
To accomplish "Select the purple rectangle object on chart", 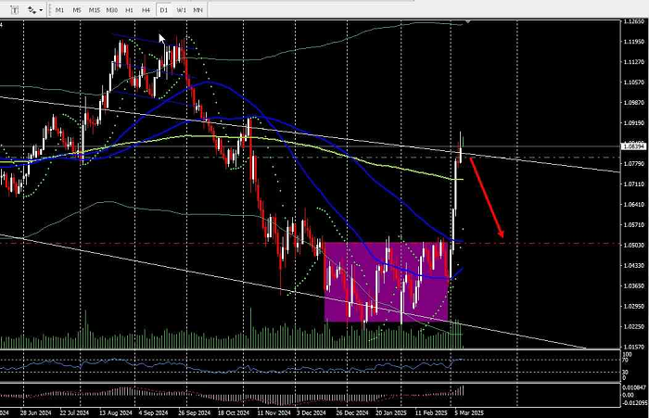I will 387,282.
